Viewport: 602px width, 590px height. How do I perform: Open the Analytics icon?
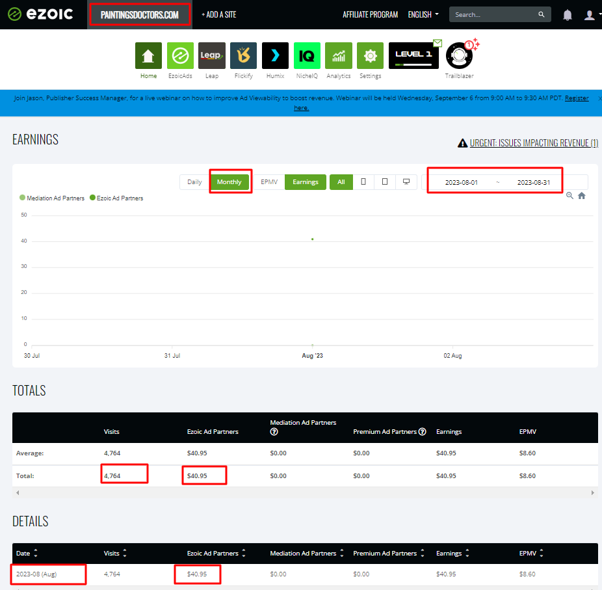339,56
